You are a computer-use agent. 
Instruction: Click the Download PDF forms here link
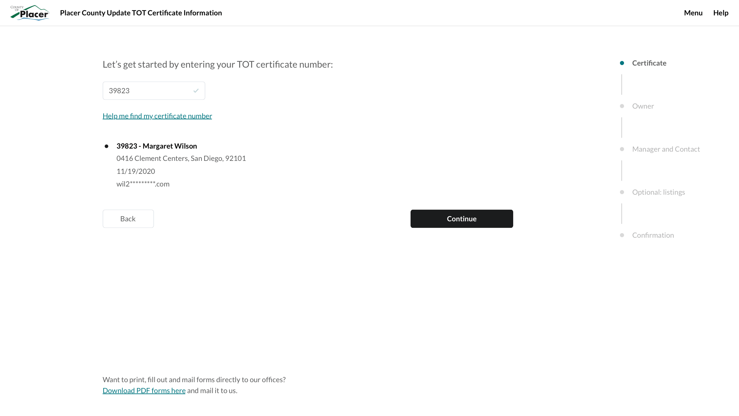pos(144,390)
